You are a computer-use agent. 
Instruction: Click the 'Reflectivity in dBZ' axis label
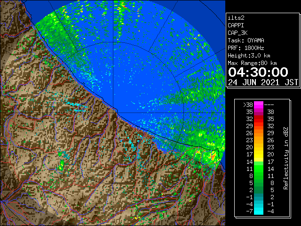coord(286,158)
